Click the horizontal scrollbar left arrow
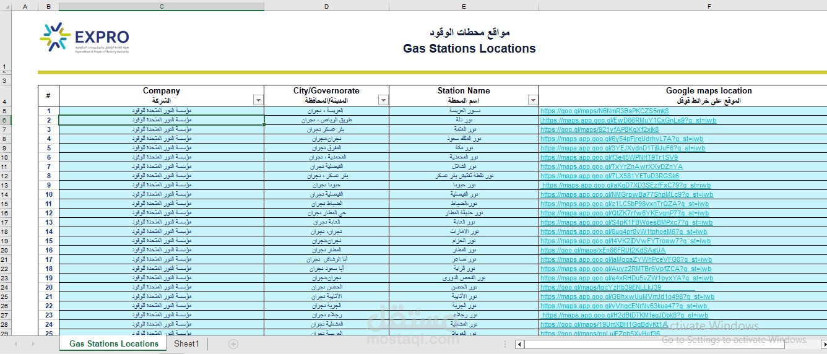This screenshot has height=354, width=827. pyautogui.click(x=520, y=344)
